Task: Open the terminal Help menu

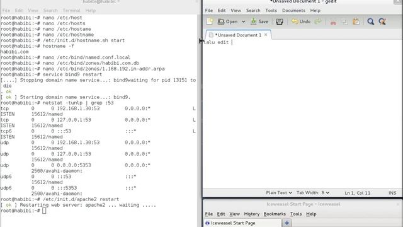Action: pos(91,11)
